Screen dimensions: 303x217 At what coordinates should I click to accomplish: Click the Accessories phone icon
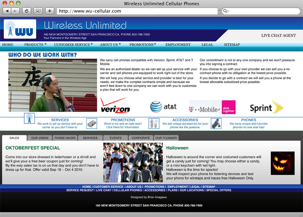(154, 124)
